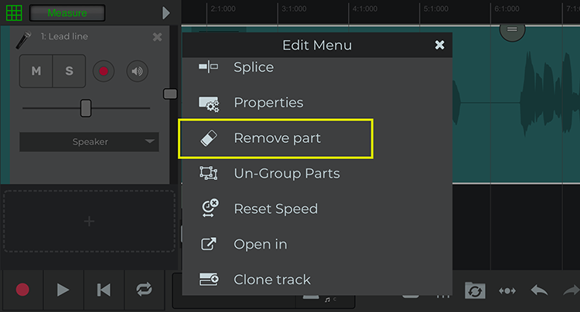Toggle track monitoring speaker icon

(x=137, y=71)
